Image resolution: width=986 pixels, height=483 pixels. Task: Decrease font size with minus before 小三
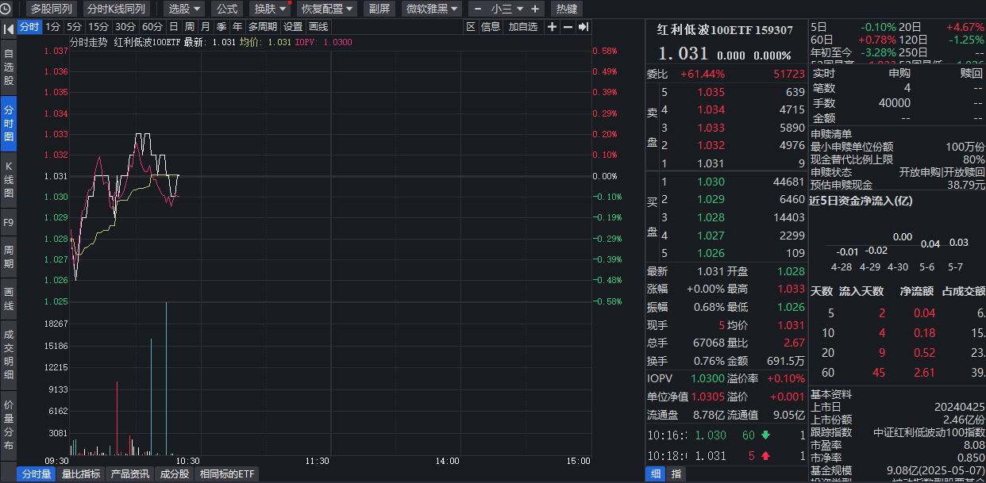478,9
